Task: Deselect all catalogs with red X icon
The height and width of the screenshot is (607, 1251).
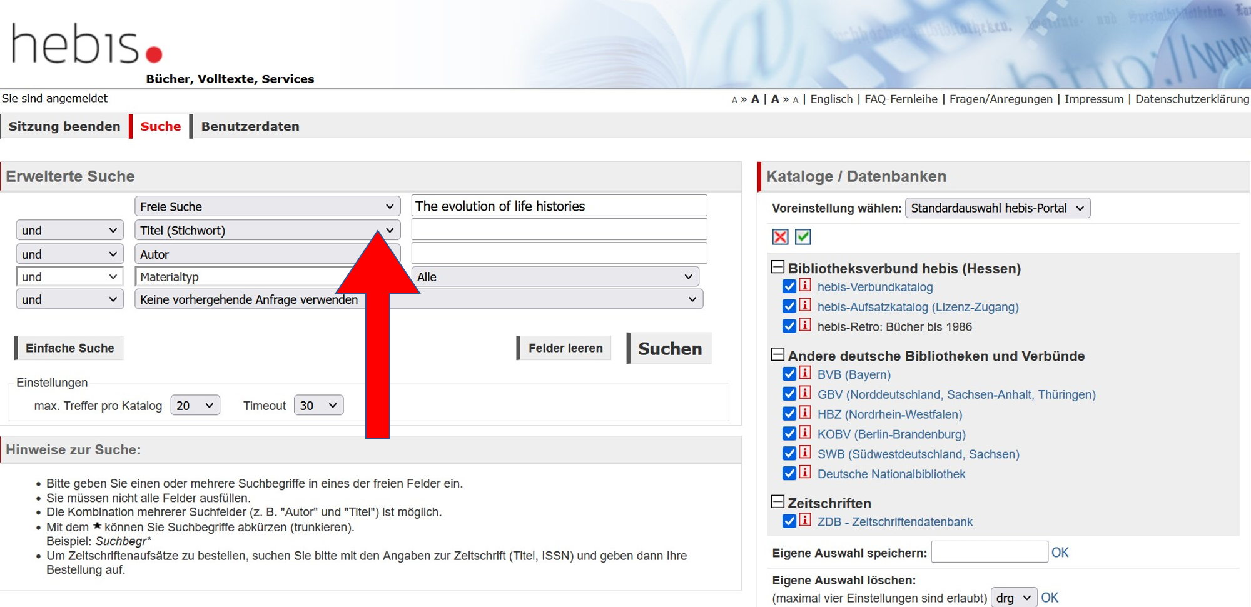Action: tap(780, 237)
